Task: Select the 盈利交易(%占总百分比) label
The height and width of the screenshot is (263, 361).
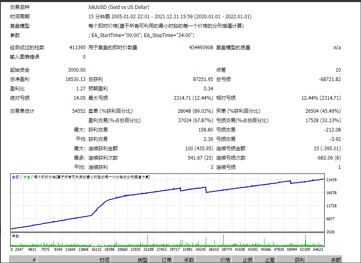Action: [x=114, y=121]
